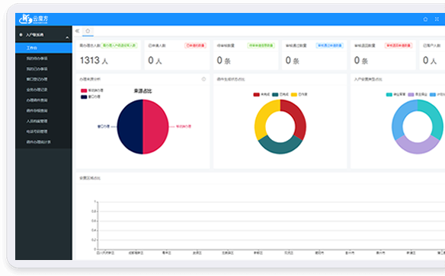The image size is (445, 276).
Task: Collapse the 入户审批 sidebar group caret
Action: tap(67, 37)
